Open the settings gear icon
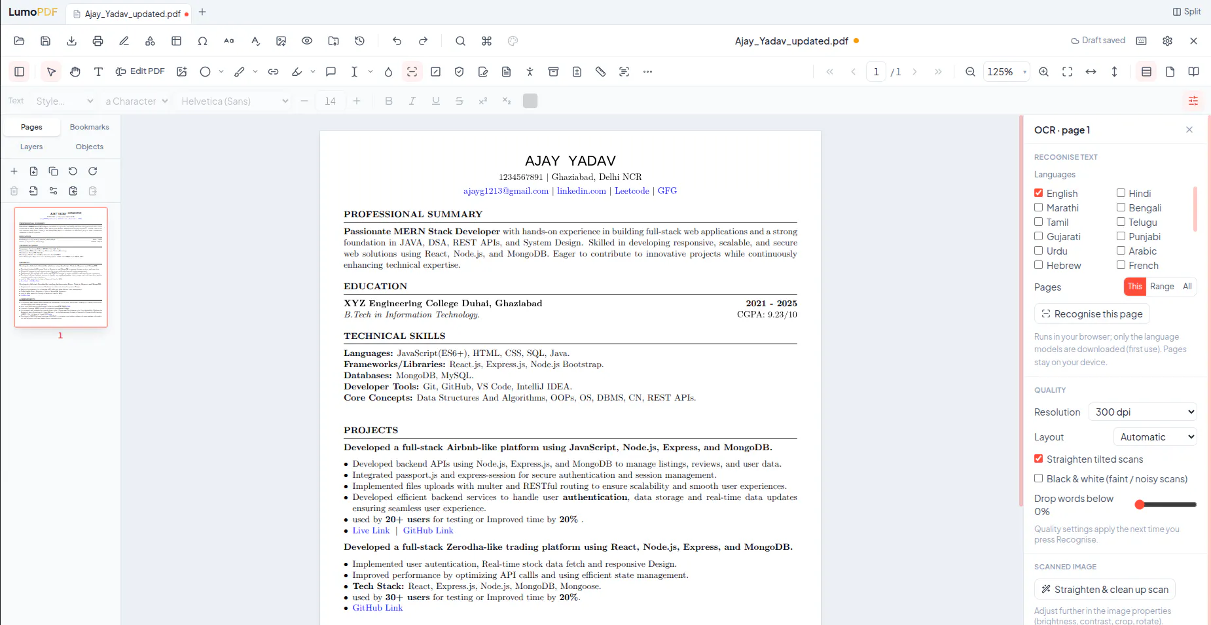This screenshot has height=625, width=1211. [1168, 41]
